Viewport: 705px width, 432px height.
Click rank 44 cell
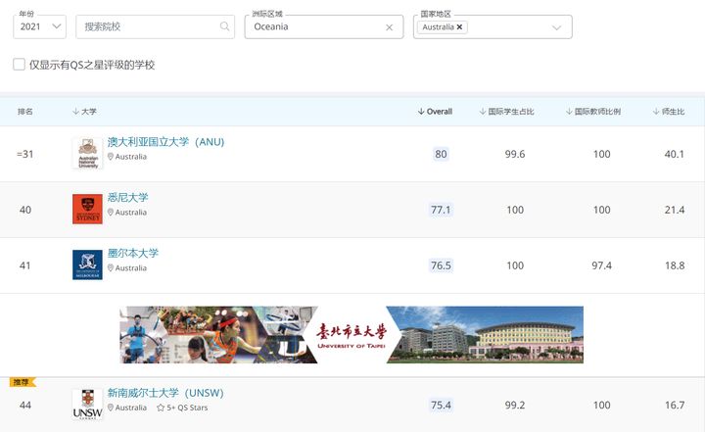25,405
